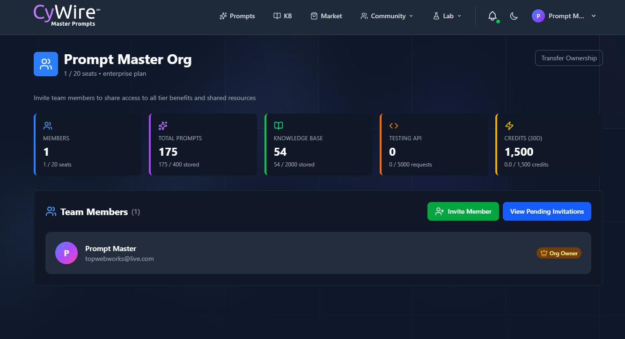This screenshot has height=339, width=625.
Task: Click the sparkle icon beside Prompts
Action: coord(223,16)
